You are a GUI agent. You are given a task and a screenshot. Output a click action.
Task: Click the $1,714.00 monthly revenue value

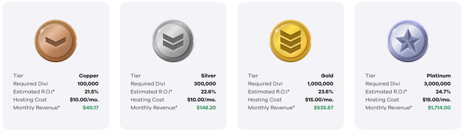(439, 108)
